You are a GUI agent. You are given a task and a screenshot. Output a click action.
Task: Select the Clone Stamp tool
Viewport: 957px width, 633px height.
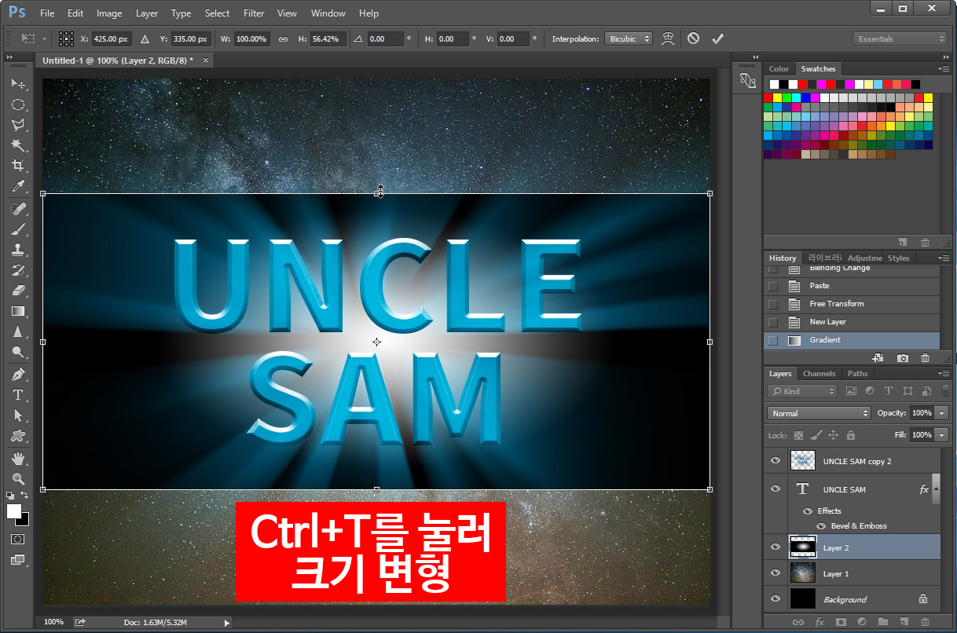[19, 250]
